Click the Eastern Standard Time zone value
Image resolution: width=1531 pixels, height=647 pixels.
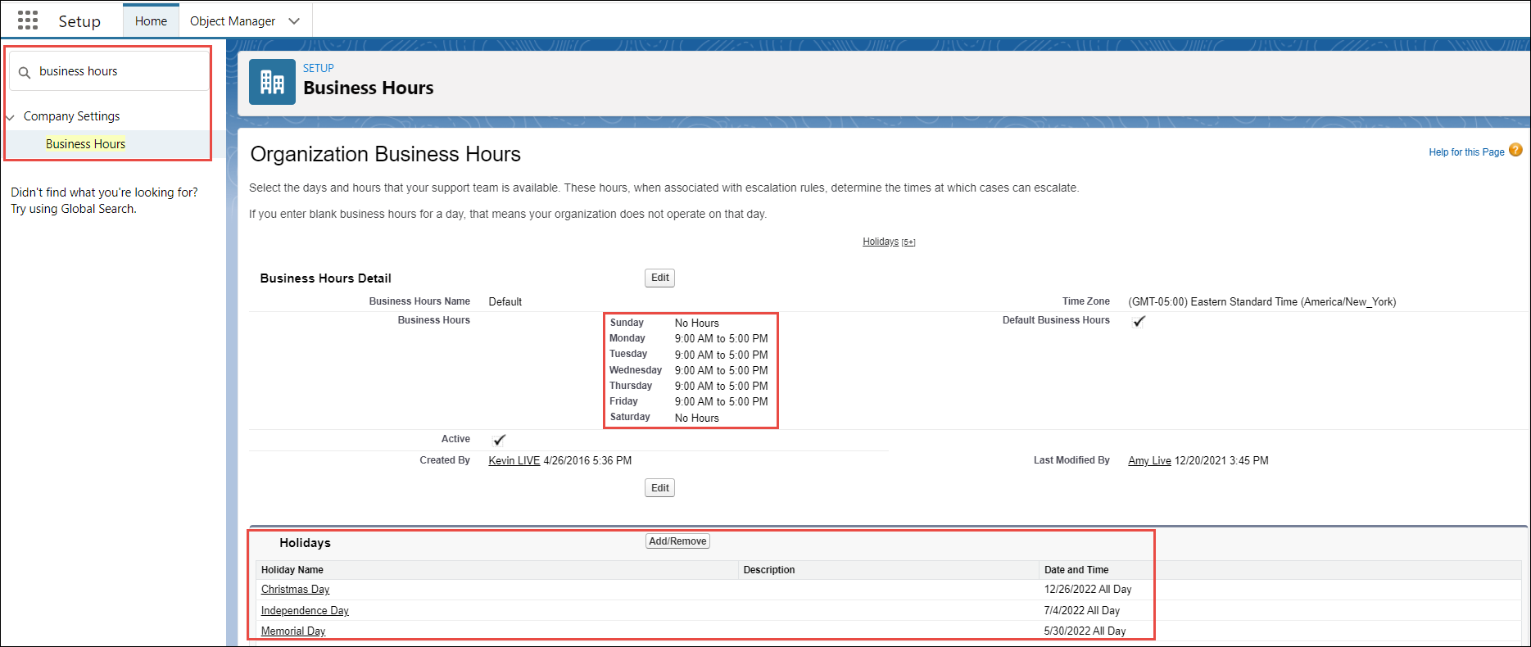tap(1262, 302)
